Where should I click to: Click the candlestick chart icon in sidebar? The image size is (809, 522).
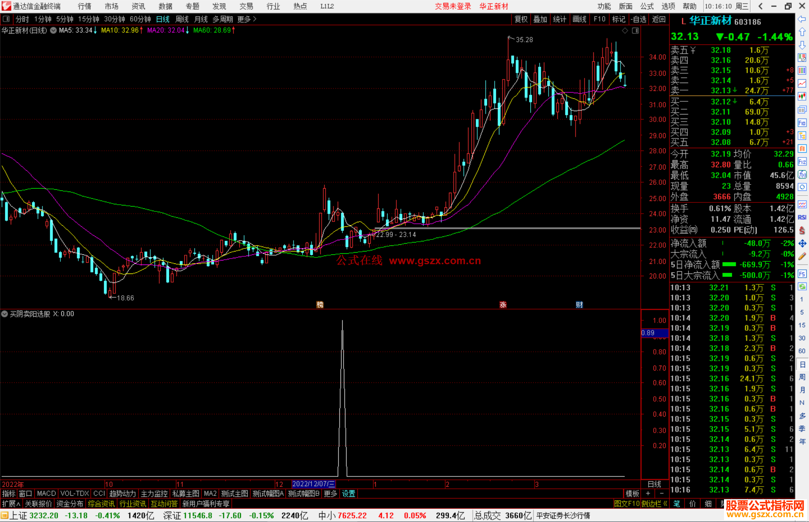[802, 96]
